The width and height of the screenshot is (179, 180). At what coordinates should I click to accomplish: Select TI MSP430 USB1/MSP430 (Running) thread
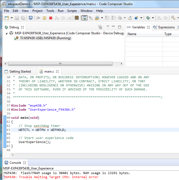45,38
